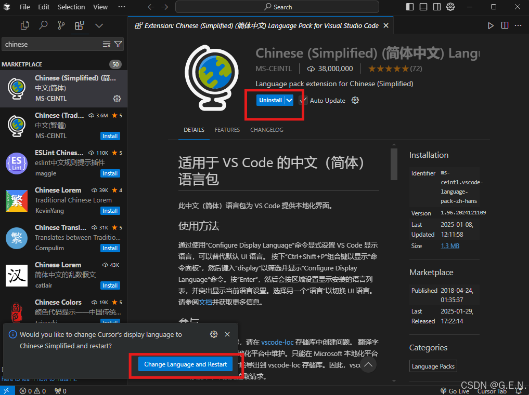This screenshot has width=529, height=395.
Task: Open Chinese Colors extension entry
Action: [64, 309]
